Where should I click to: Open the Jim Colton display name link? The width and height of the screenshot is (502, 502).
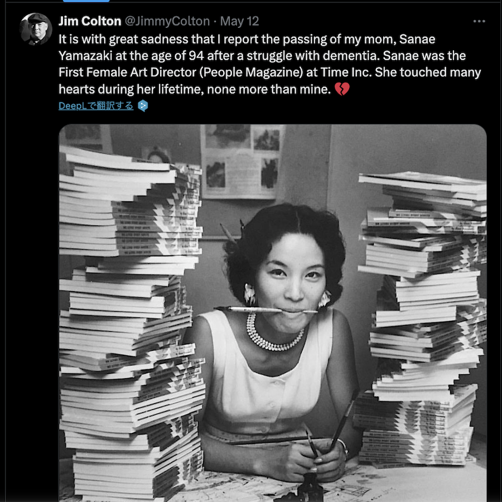pyautogui.click(x=90, y=21)
